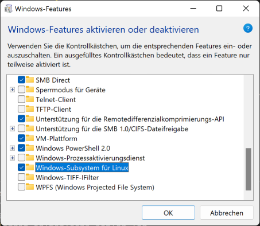Select the Sperrmodus für Geräte label

coord(71,89)
